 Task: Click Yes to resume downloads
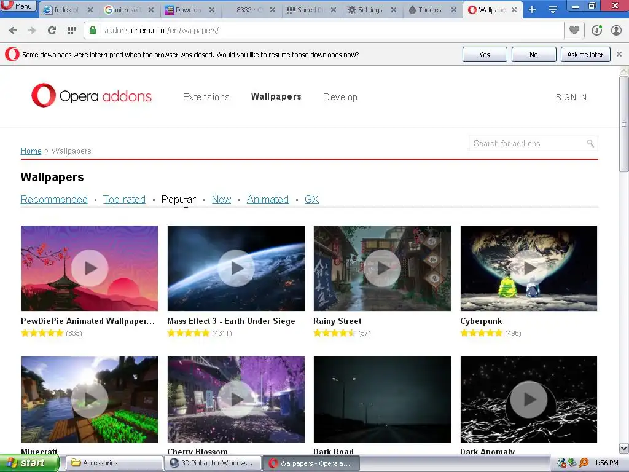point(485,55)
